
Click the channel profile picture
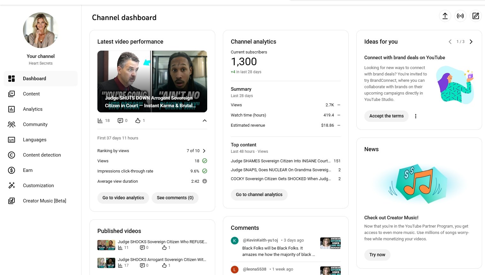41,30
